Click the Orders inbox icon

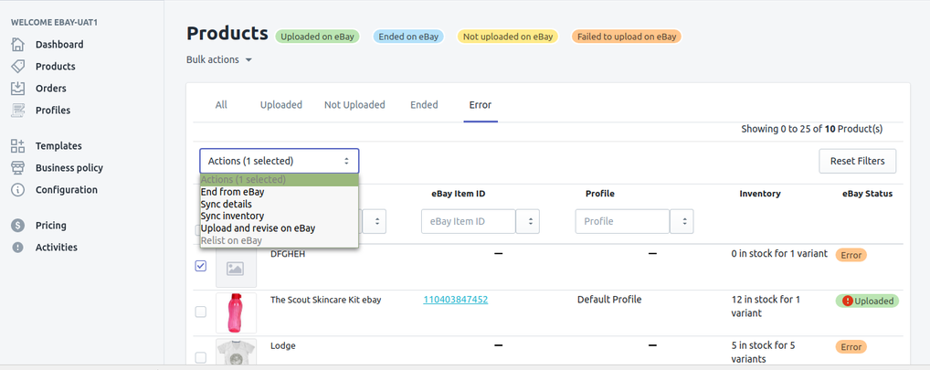[17, 89]
